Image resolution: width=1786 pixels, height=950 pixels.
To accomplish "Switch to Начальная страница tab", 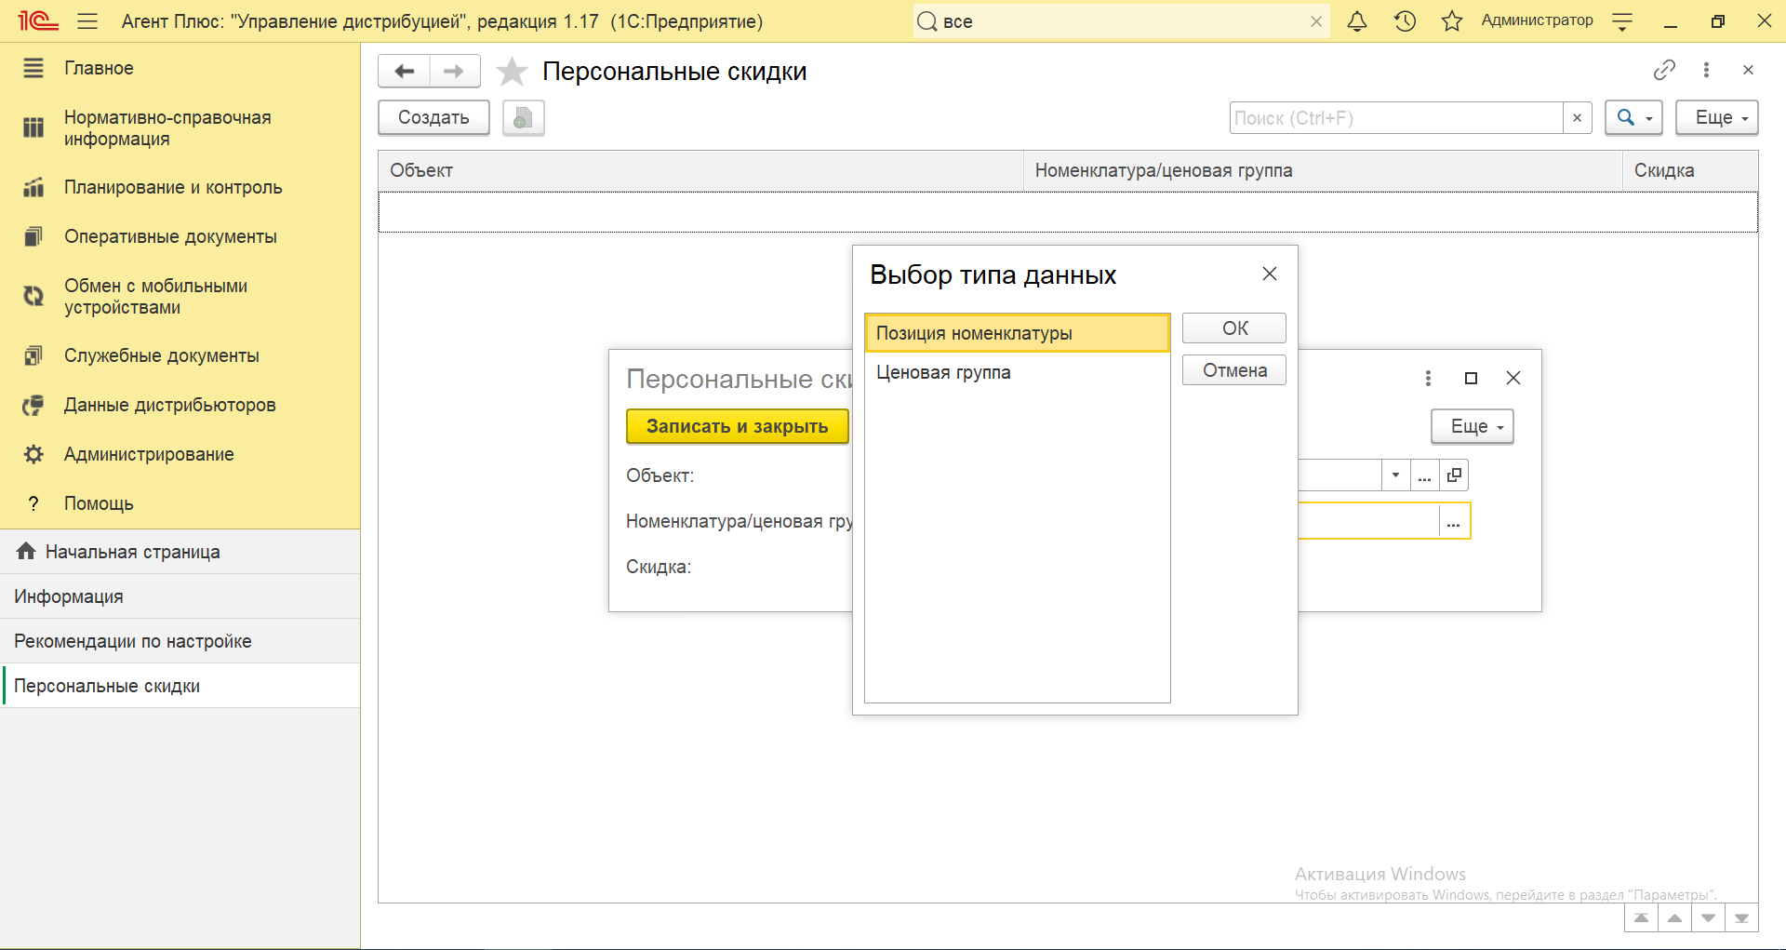I will point(132,552).
